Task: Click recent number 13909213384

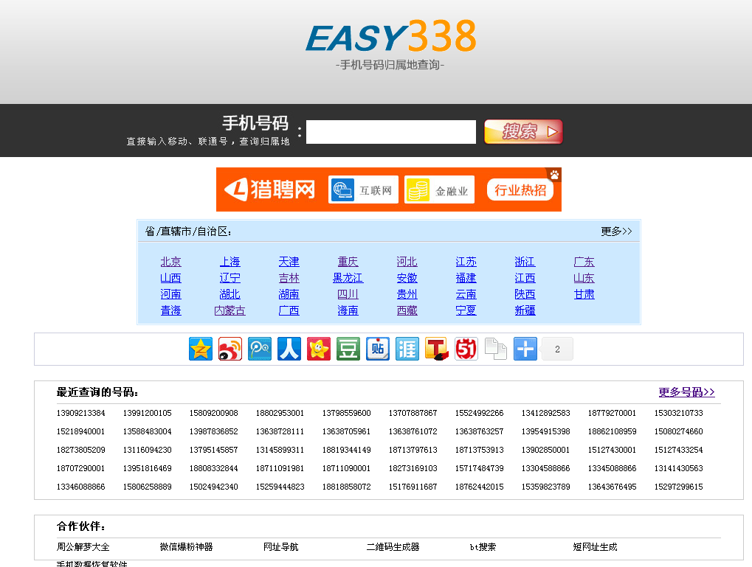Action: 80,413
